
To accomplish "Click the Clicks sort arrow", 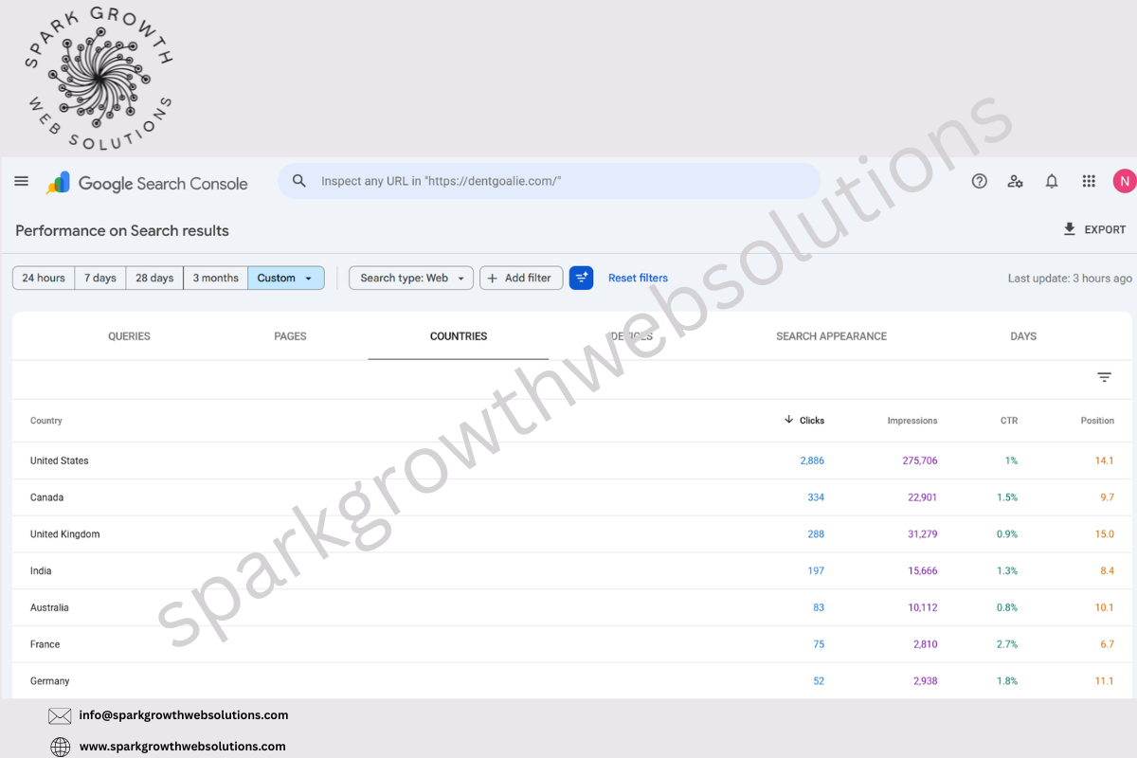I will (x=788, y=420).
